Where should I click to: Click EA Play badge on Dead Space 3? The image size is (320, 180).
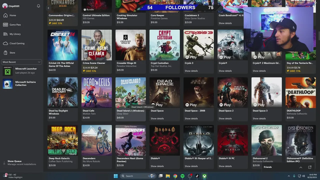pyautogui.click(x=259, y=105)
